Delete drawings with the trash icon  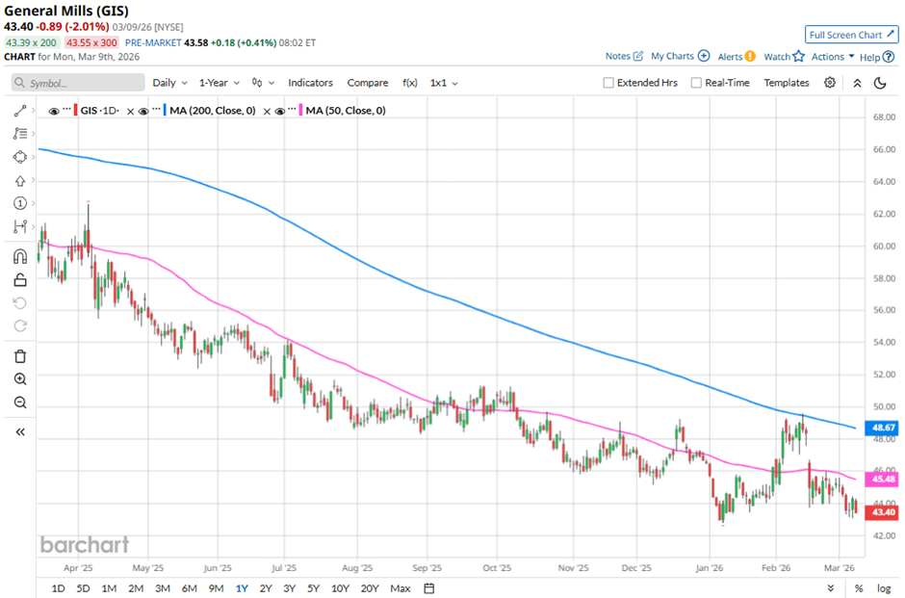(20, 356)
